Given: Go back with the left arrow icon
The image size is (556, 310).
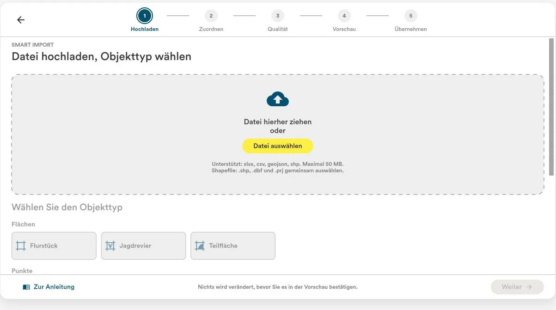Looking at the screenshot, I should coord(21,20).
